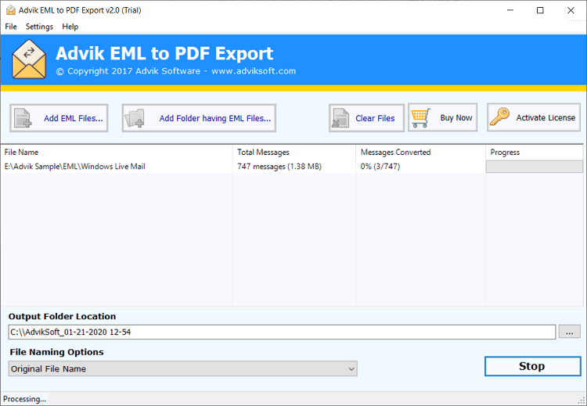Click the Messages Converted column header
The height and width of the screenshot is (406, 587).
point(421,153)
